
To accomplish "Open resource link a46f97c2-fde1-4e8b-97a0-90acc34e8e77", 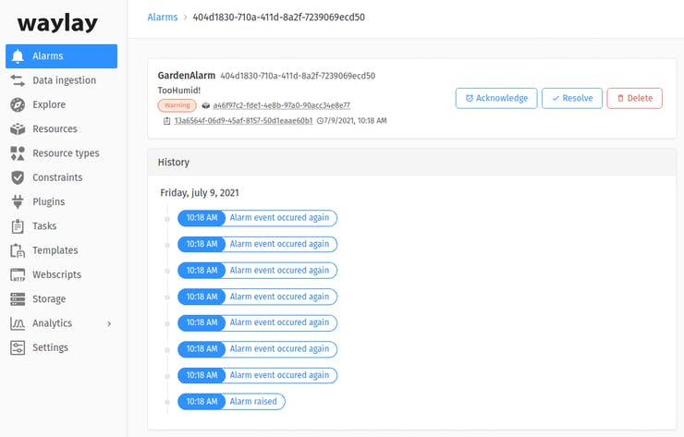I will (281, 105).
